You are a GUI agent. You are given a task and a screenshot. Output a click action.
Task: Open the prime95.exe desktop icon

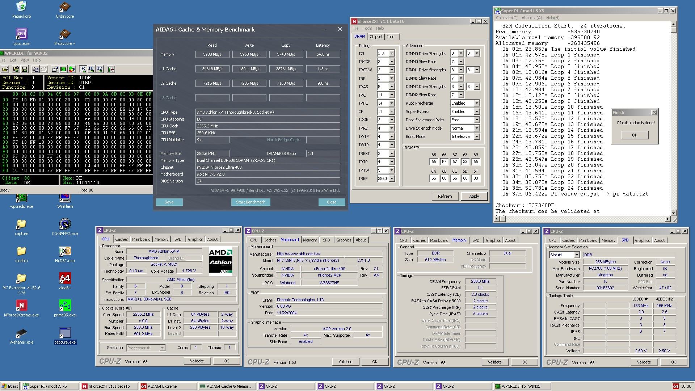click(65, 306)
